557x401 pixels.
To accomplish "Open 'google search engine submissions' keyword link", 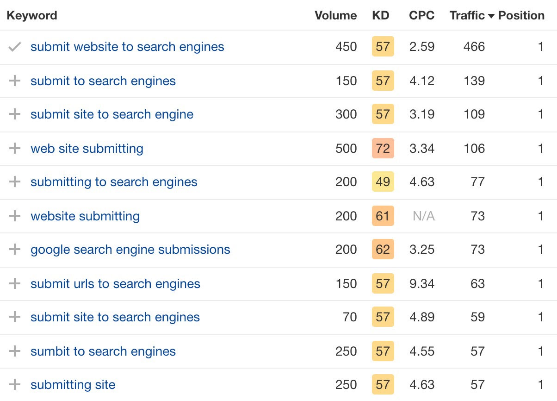I will click(130, 250).
